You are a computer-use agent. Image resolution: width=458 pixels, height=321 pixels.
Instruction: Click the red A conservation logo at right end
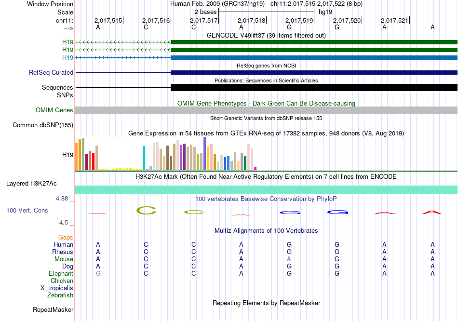point(431,213)
